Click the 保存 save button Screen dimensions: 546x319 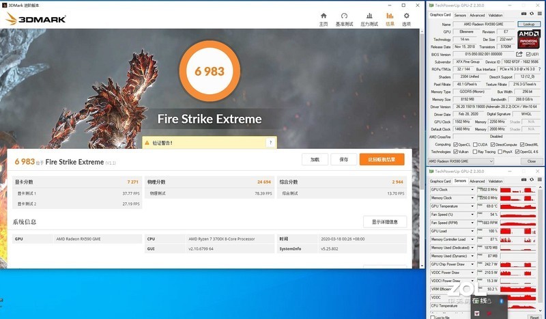tap(344, 159)
